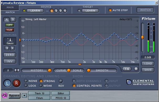Open the dropdown arrow beside Bypass
159x102 pixels.
pos(25,95)
